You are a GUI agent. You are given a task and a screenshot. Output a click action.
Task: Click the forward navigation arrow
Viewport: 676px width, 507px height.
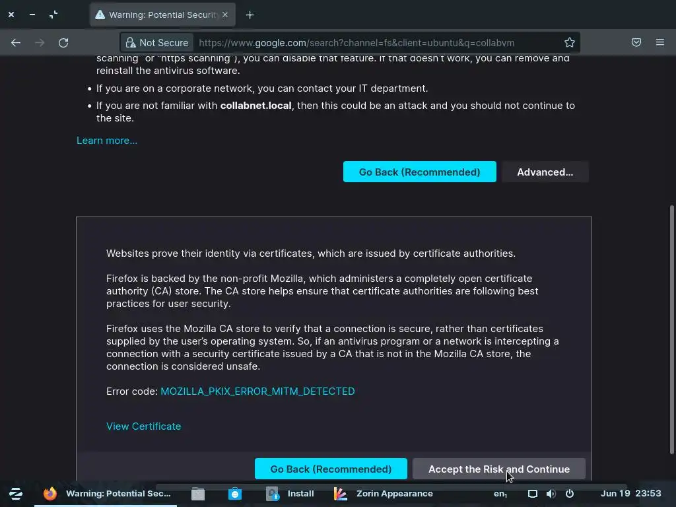point(40,43)
